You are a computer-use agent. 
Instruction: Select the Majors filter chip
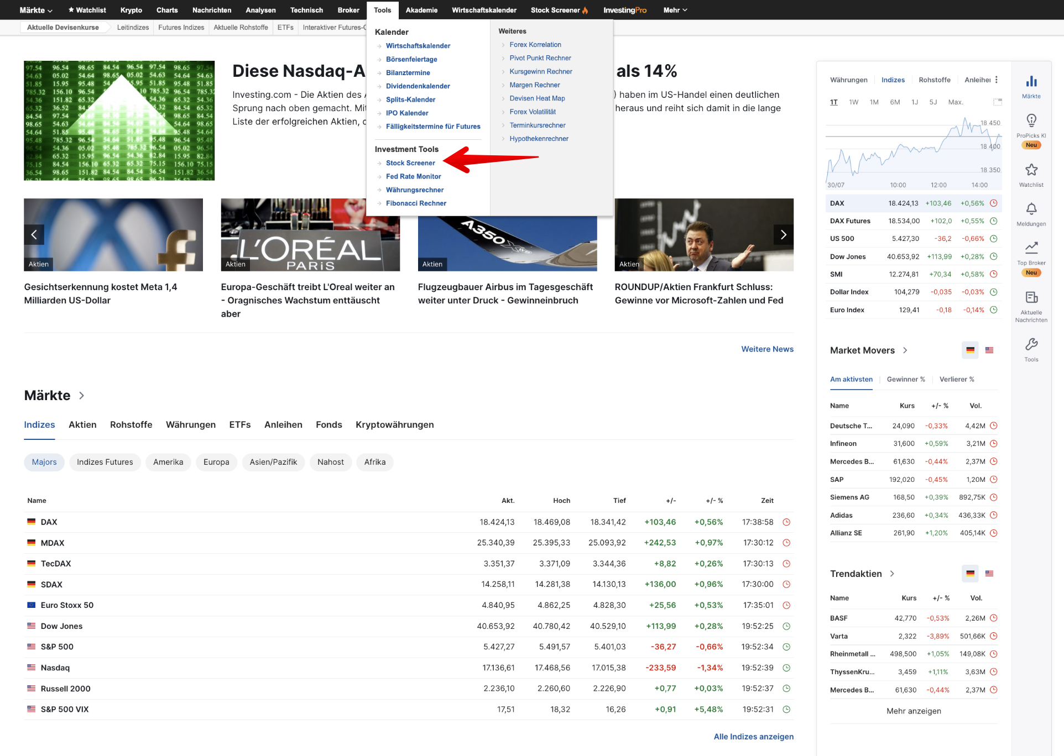44,462
